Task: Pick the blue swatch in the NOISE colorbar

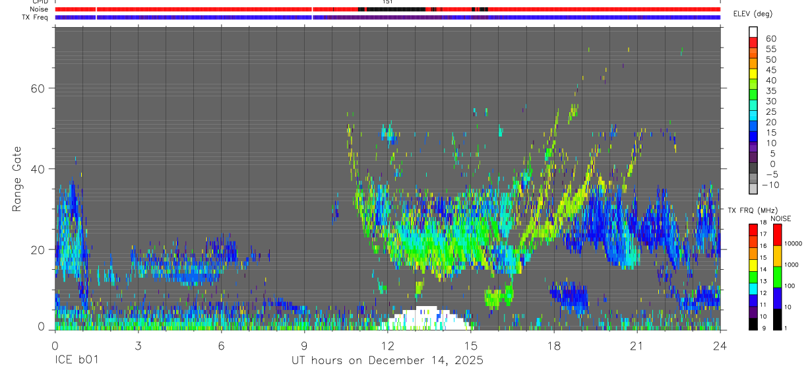Action: coord(777,297)
